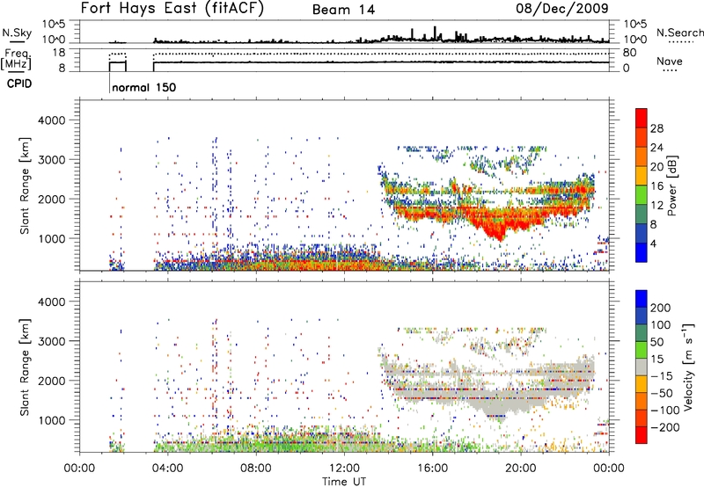The image size is (704, 487).
Task: Click the 20:00 time tick label
Action: (x=520, y=468)
